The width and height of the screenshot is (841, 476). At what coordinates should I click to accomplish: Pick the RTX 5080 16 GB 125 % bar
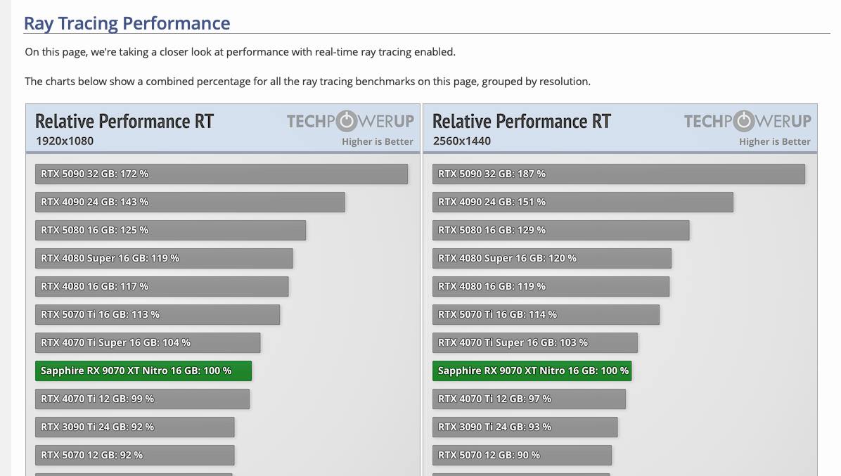[x=170, y=231]
